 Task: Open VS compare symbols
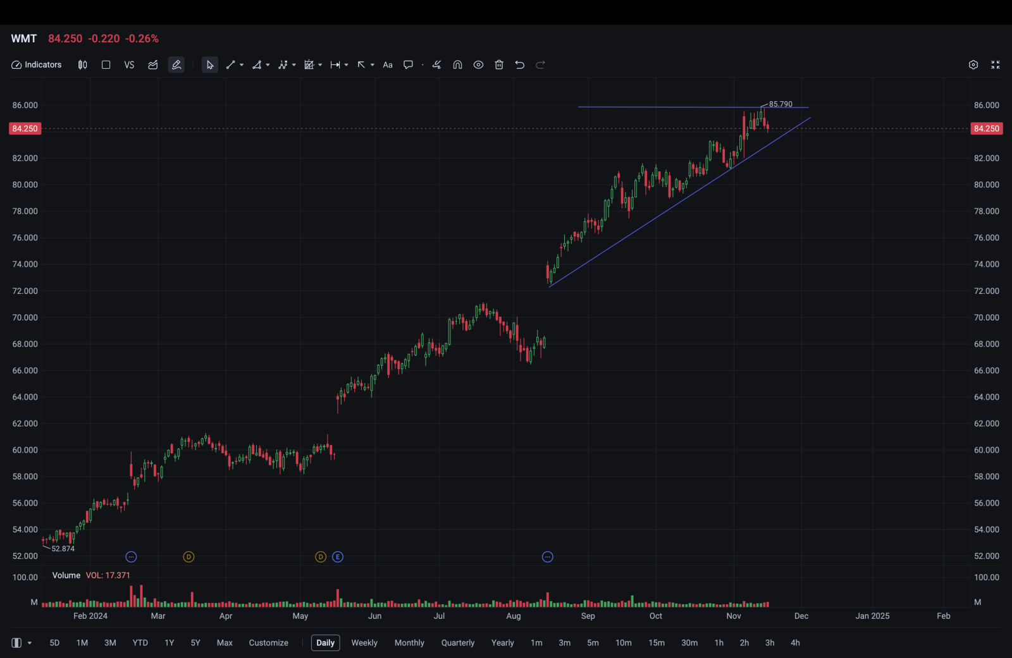tap(129, 64)
